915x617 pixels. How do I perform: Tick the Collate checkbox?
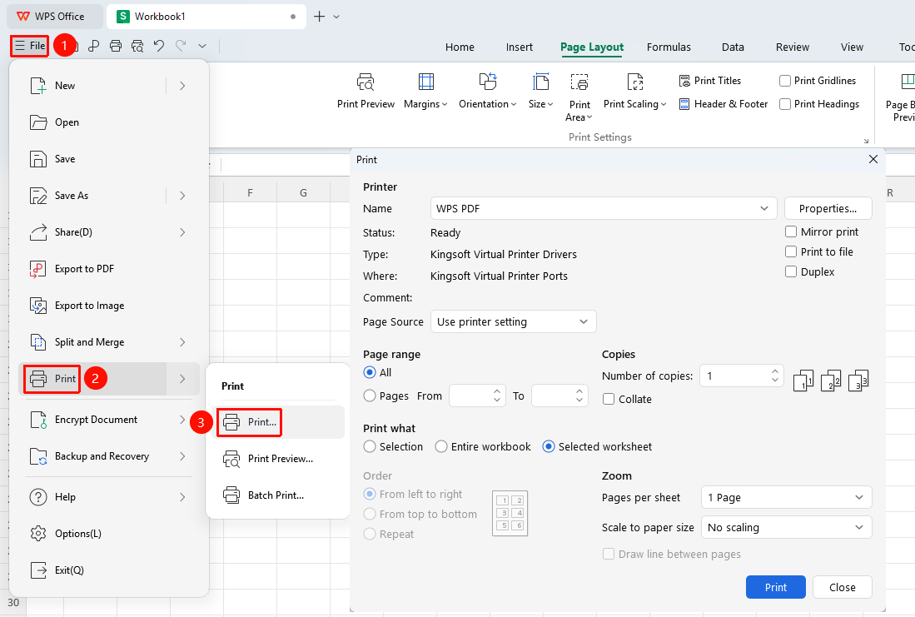pos(609,400)
